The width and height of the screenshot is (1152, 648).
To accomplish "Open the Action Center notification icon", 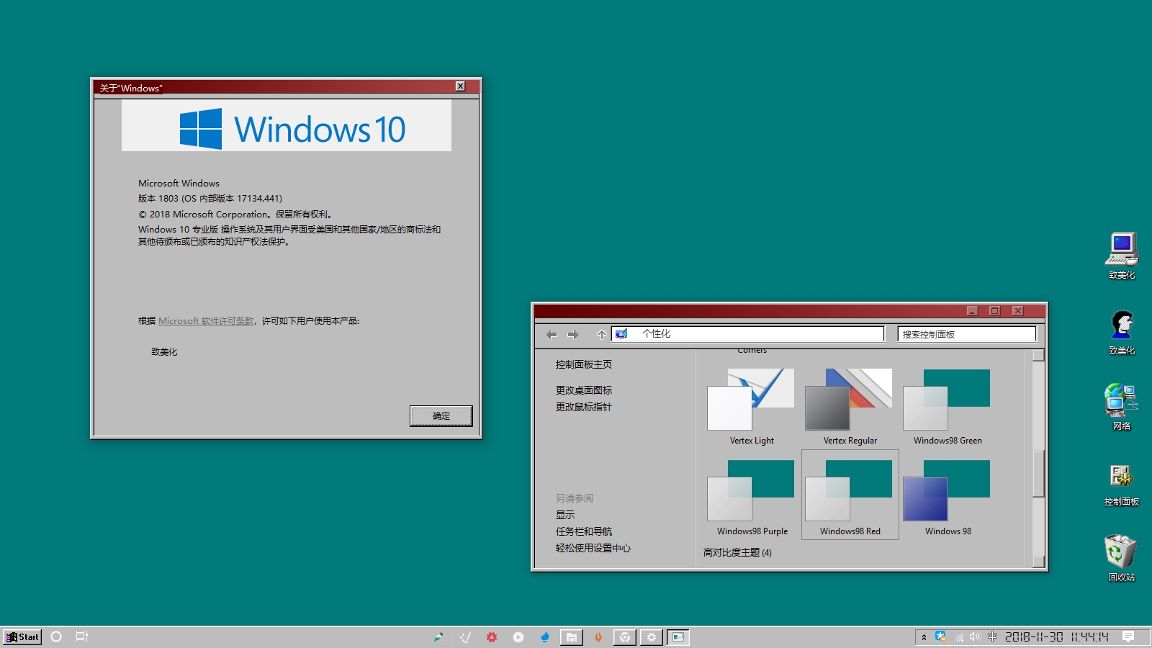I will (1128, 636).
